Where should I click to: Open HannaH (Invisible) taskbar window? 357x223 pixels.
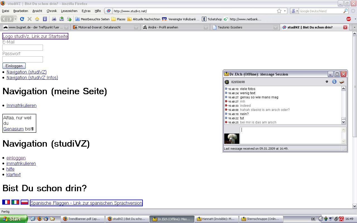[216, 219]
